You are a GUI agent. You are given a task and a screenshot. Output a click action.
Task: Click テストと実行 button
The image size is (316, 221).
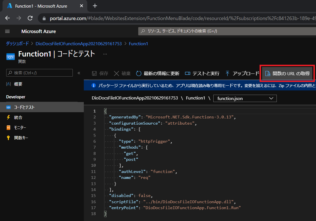pyautogui.click(x=202, y=73)
